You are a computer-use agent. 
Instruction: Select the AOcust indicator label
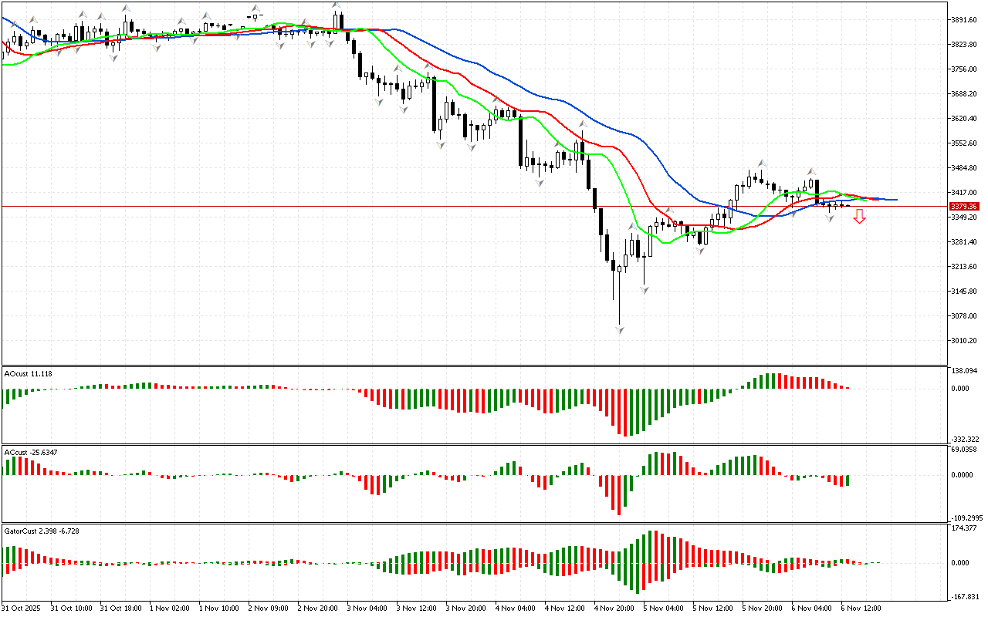(x=29, y=374)
